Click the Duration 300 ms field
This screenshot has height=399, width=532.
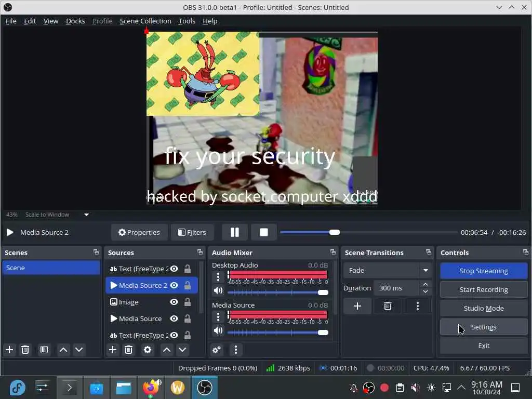tap(397, 288)
